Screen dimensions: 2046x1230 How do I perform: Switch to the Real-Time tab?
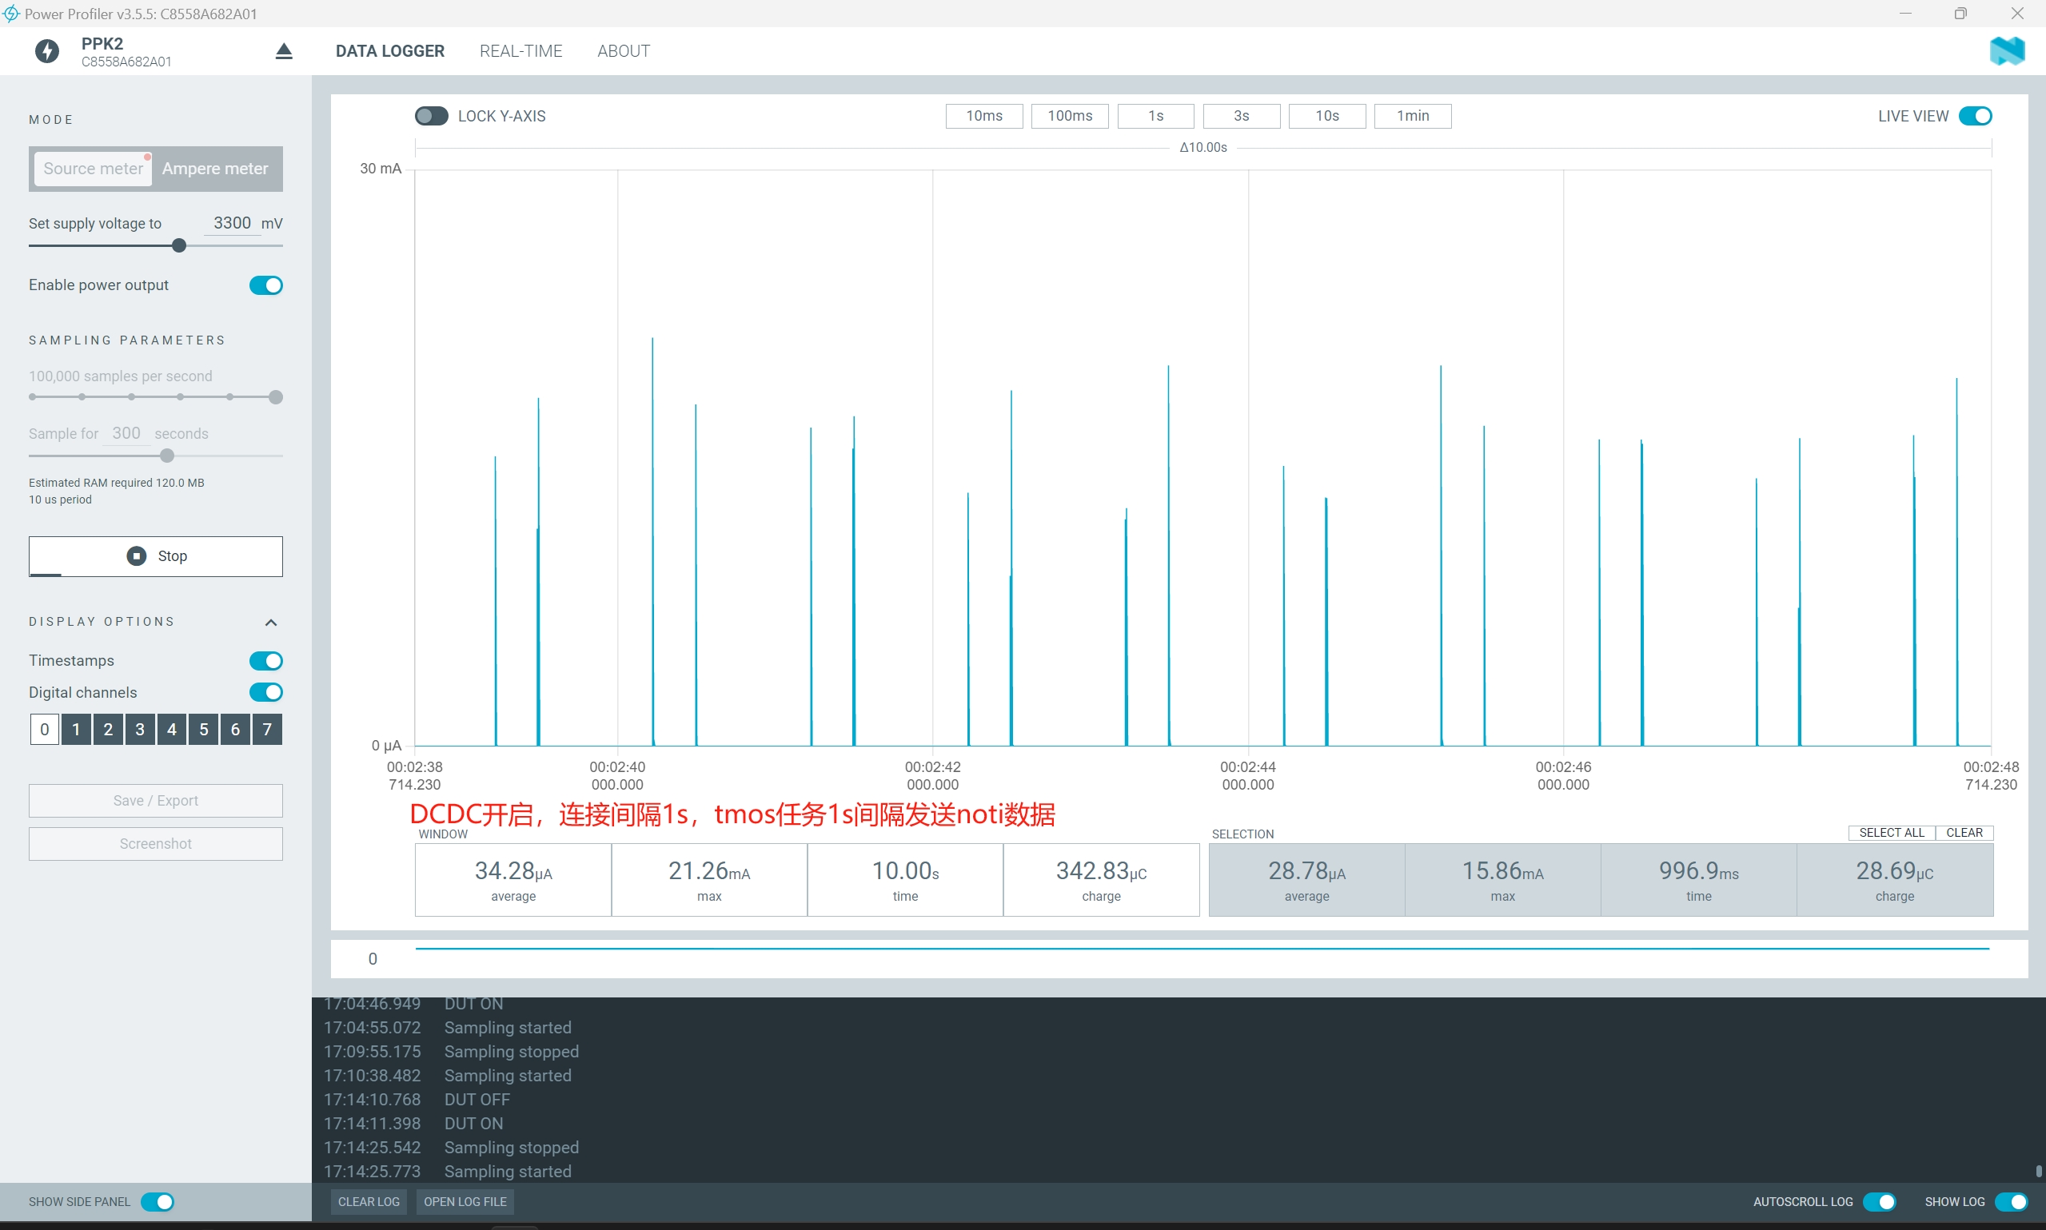(520, 51)
